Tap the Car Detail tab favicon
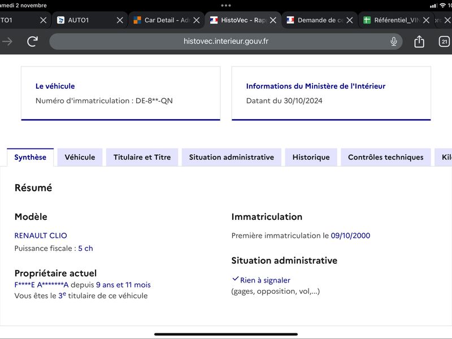The width and height of the screenshot is (452, 339). click(x=137, y=20)
